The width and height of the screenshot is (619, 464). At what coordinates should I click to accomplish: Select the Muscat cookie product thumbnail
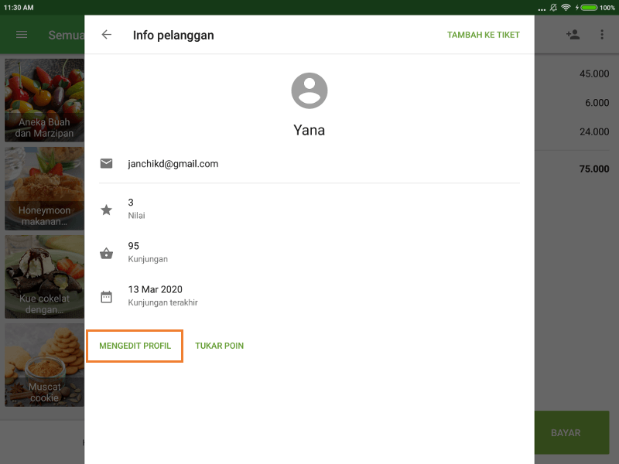(x=42, y=365)
